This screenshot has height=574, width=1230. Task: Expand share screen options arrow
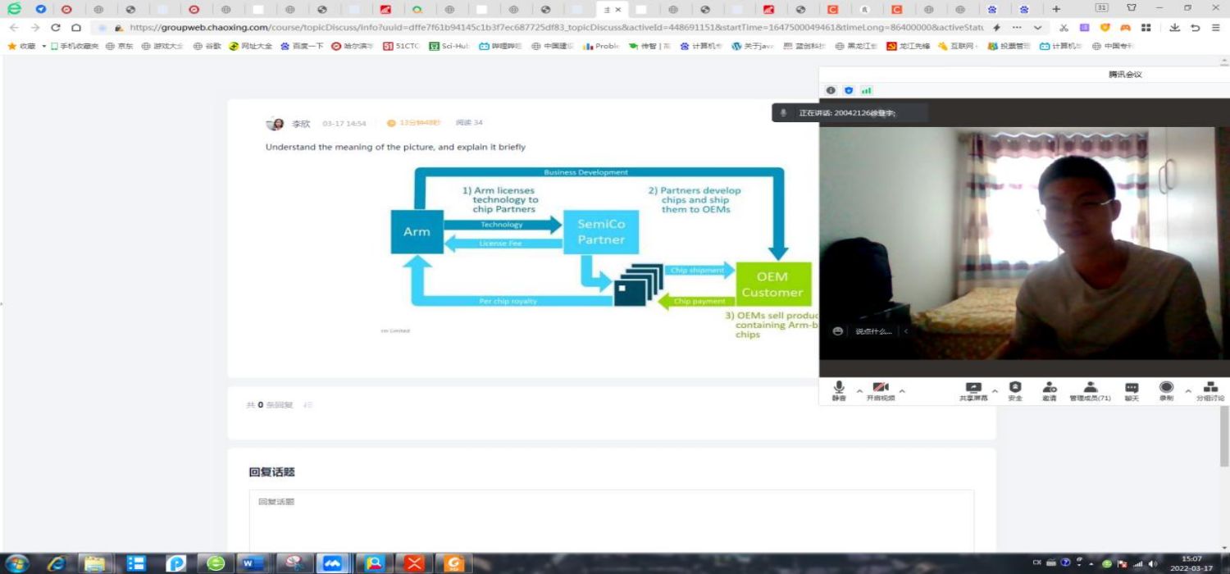tap(995, 391)
